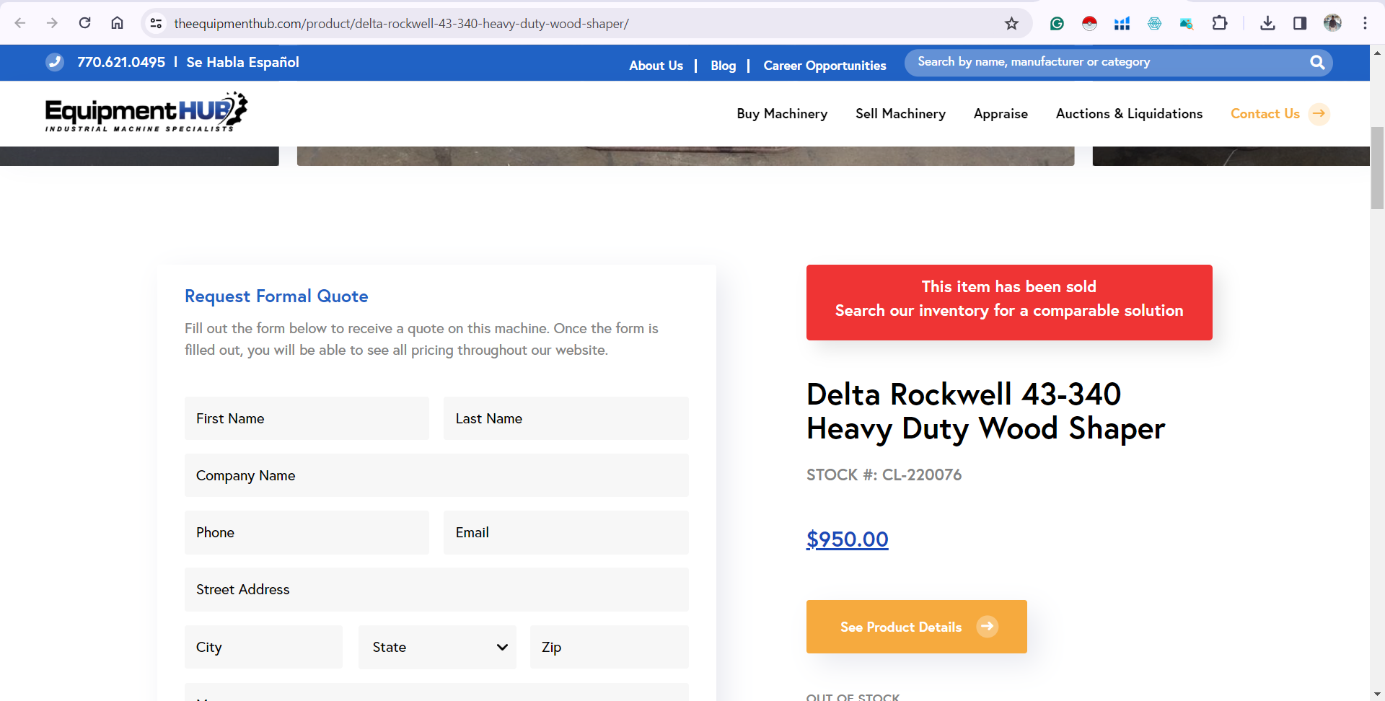The image size is (1385, 701).
Task: Click the First Name field
Action: coord(307,418)
